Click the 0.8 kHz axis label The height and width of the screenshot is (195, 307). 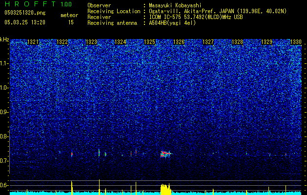pos(4,136)
